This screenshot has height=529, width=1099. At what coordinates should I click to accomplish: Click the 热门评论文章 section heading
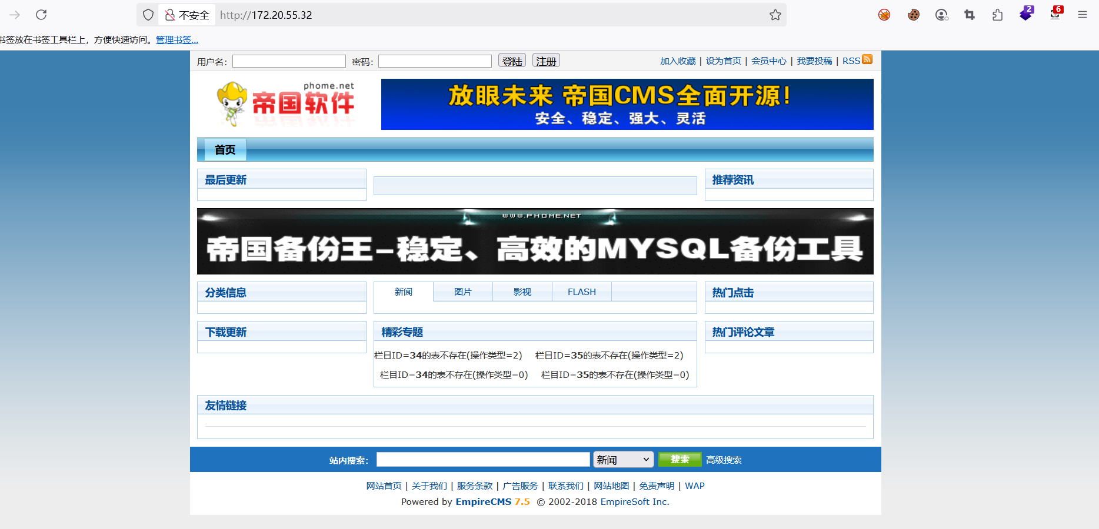(x=744, y=332)
